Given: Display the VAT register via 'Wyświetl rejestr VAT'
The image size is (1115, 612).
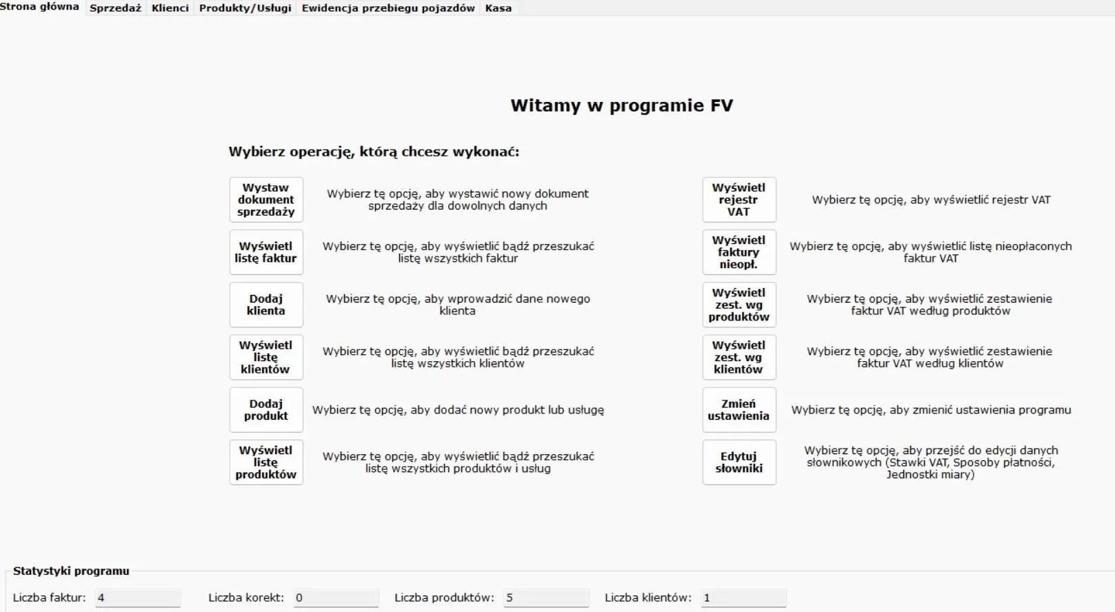Looking at the screenshot, I should [x=739, y=200].
